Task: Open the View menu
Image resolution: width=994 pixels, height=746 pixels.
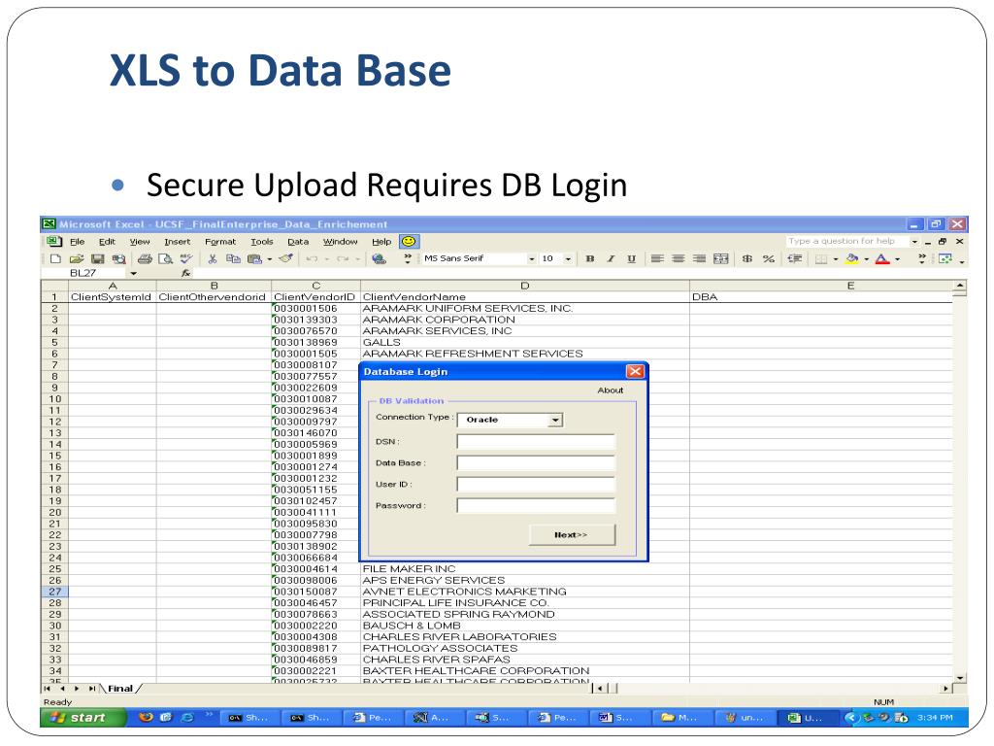Action: (140, 242)
